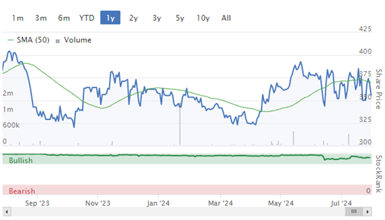
Task: Click the Mar '24 axis label
Action: (220, 203)
